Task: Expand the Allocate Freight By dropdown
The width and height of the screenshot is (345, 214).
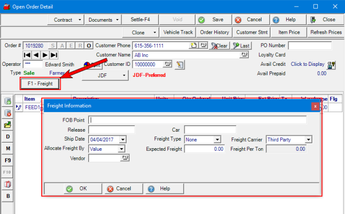Action: point(121,149)
